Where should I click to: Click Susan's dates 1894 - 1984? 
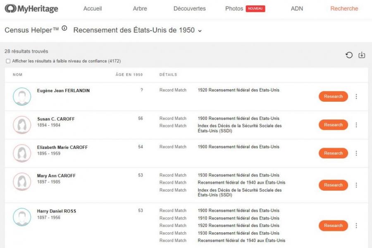(49, 125)
